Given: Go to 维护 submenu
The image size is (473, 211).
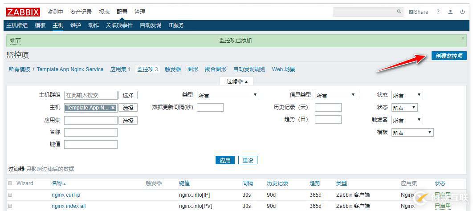Looking at the screenshot, I should point(76,25).
